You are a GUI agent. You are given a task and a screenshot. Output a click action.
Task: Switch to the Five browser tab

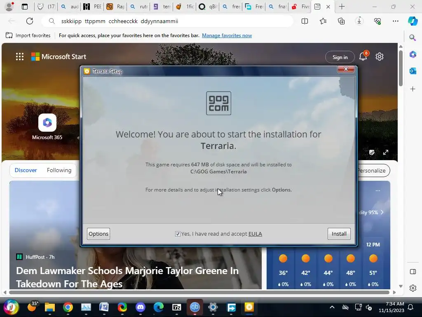(x=300, y=7)
